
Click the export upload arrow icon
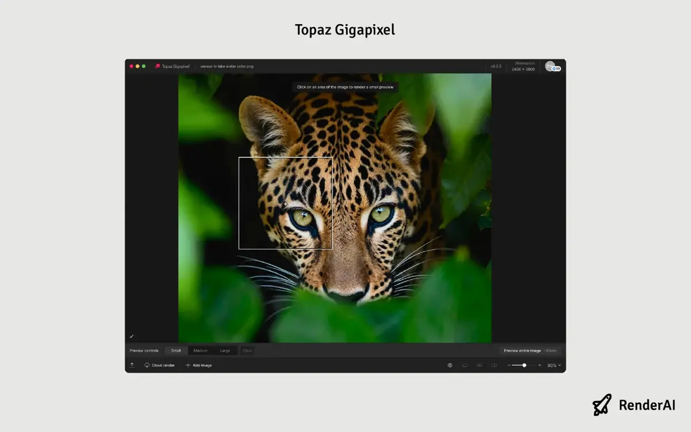click(132, 365)
